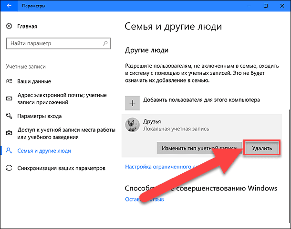Select Семья и другие люди menu item
The height and width of the screenshot is (229, 291).
(x=44, y=151)
